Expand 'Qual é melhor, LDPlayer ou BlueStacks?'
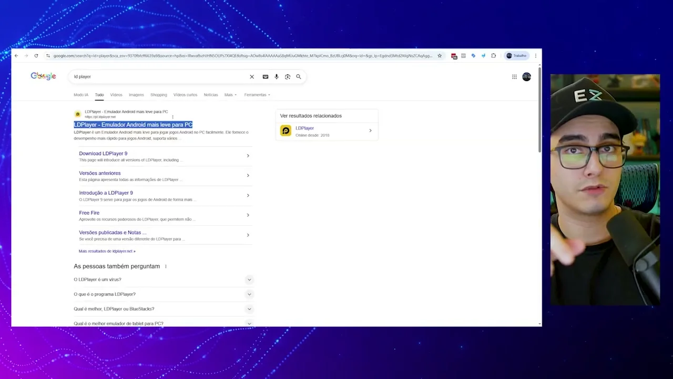This screenshot has height=379, width=673. pyautogui.click(x=163, y=309)
